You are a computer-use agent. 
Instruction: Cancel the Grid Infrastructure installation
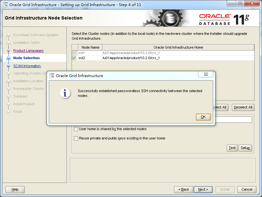click(247, 190)
